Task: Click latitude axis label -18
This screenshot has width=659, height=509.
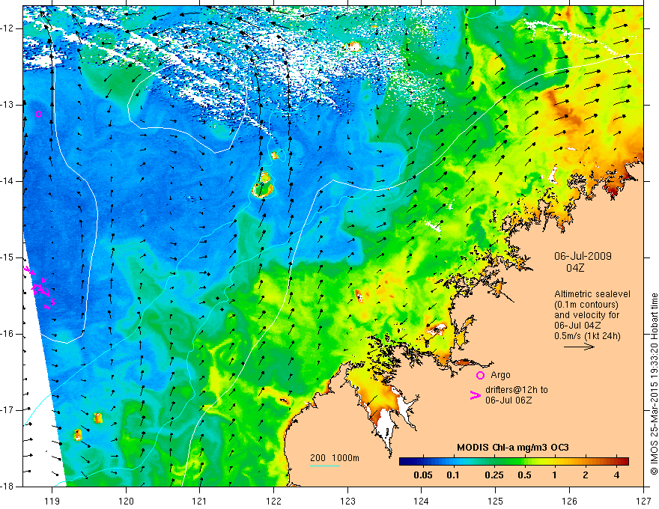Action: pyautogui.click(x=8, y=487)
